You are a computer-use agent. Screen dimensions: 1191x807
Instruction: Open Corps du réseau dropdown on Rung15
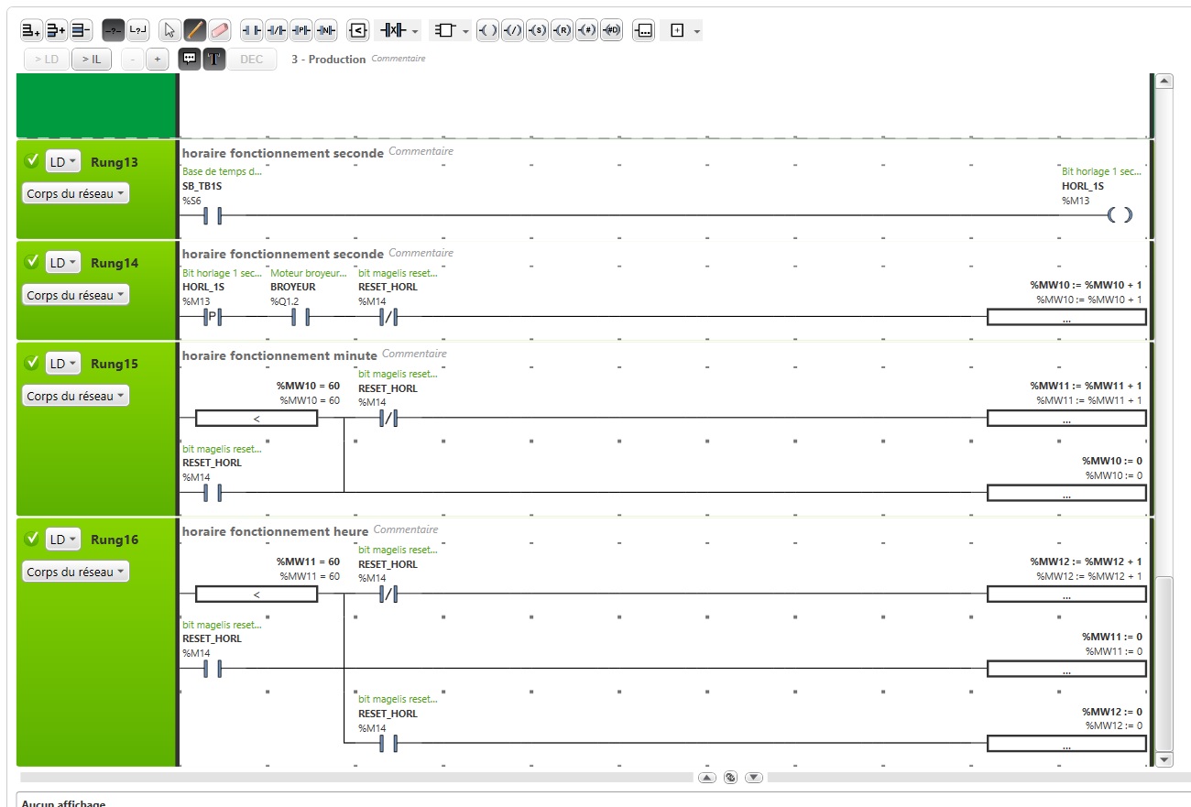point(76,396)
